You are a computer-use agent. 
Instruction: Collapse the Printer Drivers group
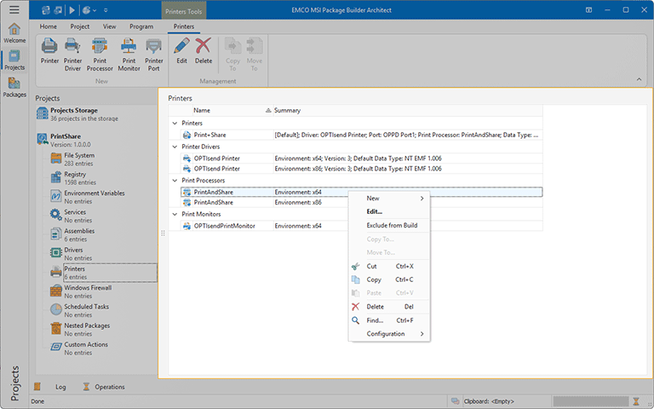[x=175, y=147]
